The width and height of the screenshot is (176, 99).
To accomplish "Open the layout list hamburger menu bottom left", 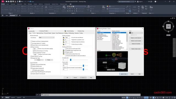I will coord(2,97).
